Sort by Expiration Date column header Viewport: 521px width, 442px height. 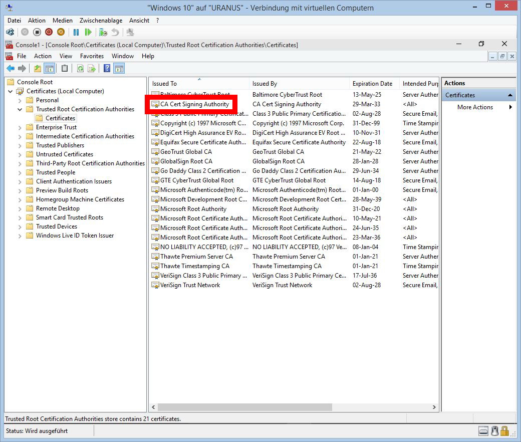[372, 84]
